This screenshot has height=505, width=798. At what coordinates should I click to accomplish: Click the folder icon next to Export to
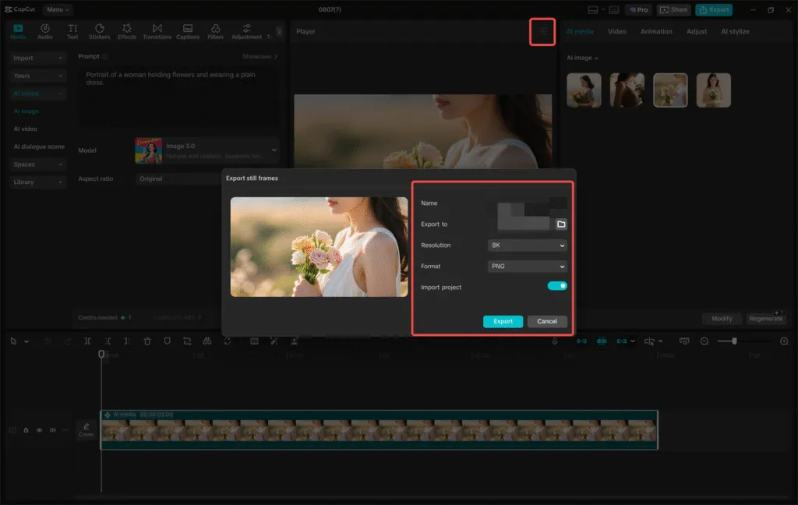[x=560, y=224]
